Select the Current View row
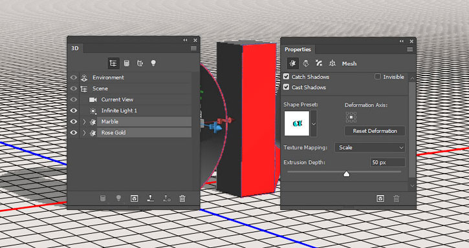 135,100
